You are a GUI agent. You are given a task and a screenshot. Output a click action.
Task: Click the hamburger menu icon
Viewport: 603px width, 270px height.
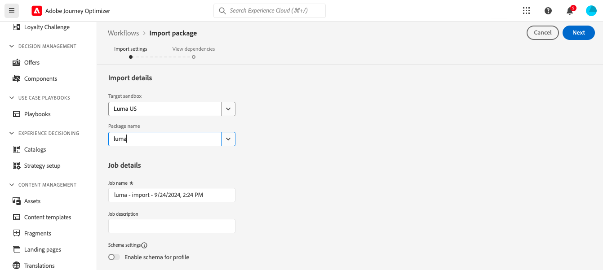coord(12,11)
